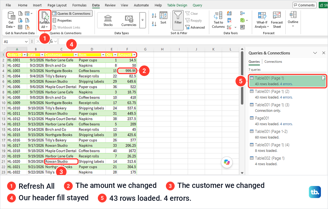328x209 pixels.
Task: Click the formula bar input
Action: 193,42
